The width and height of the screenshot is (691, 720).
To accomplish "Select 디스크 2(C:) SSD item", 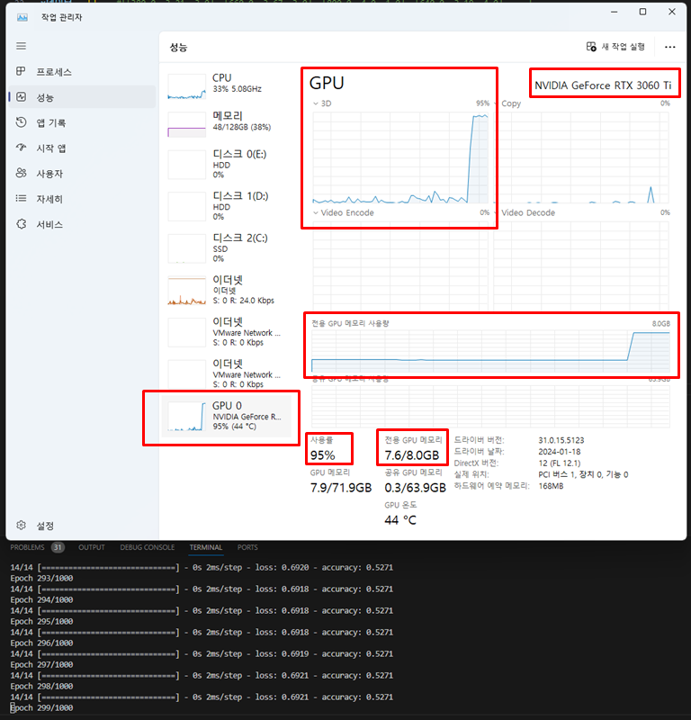I will click(229, 248).
